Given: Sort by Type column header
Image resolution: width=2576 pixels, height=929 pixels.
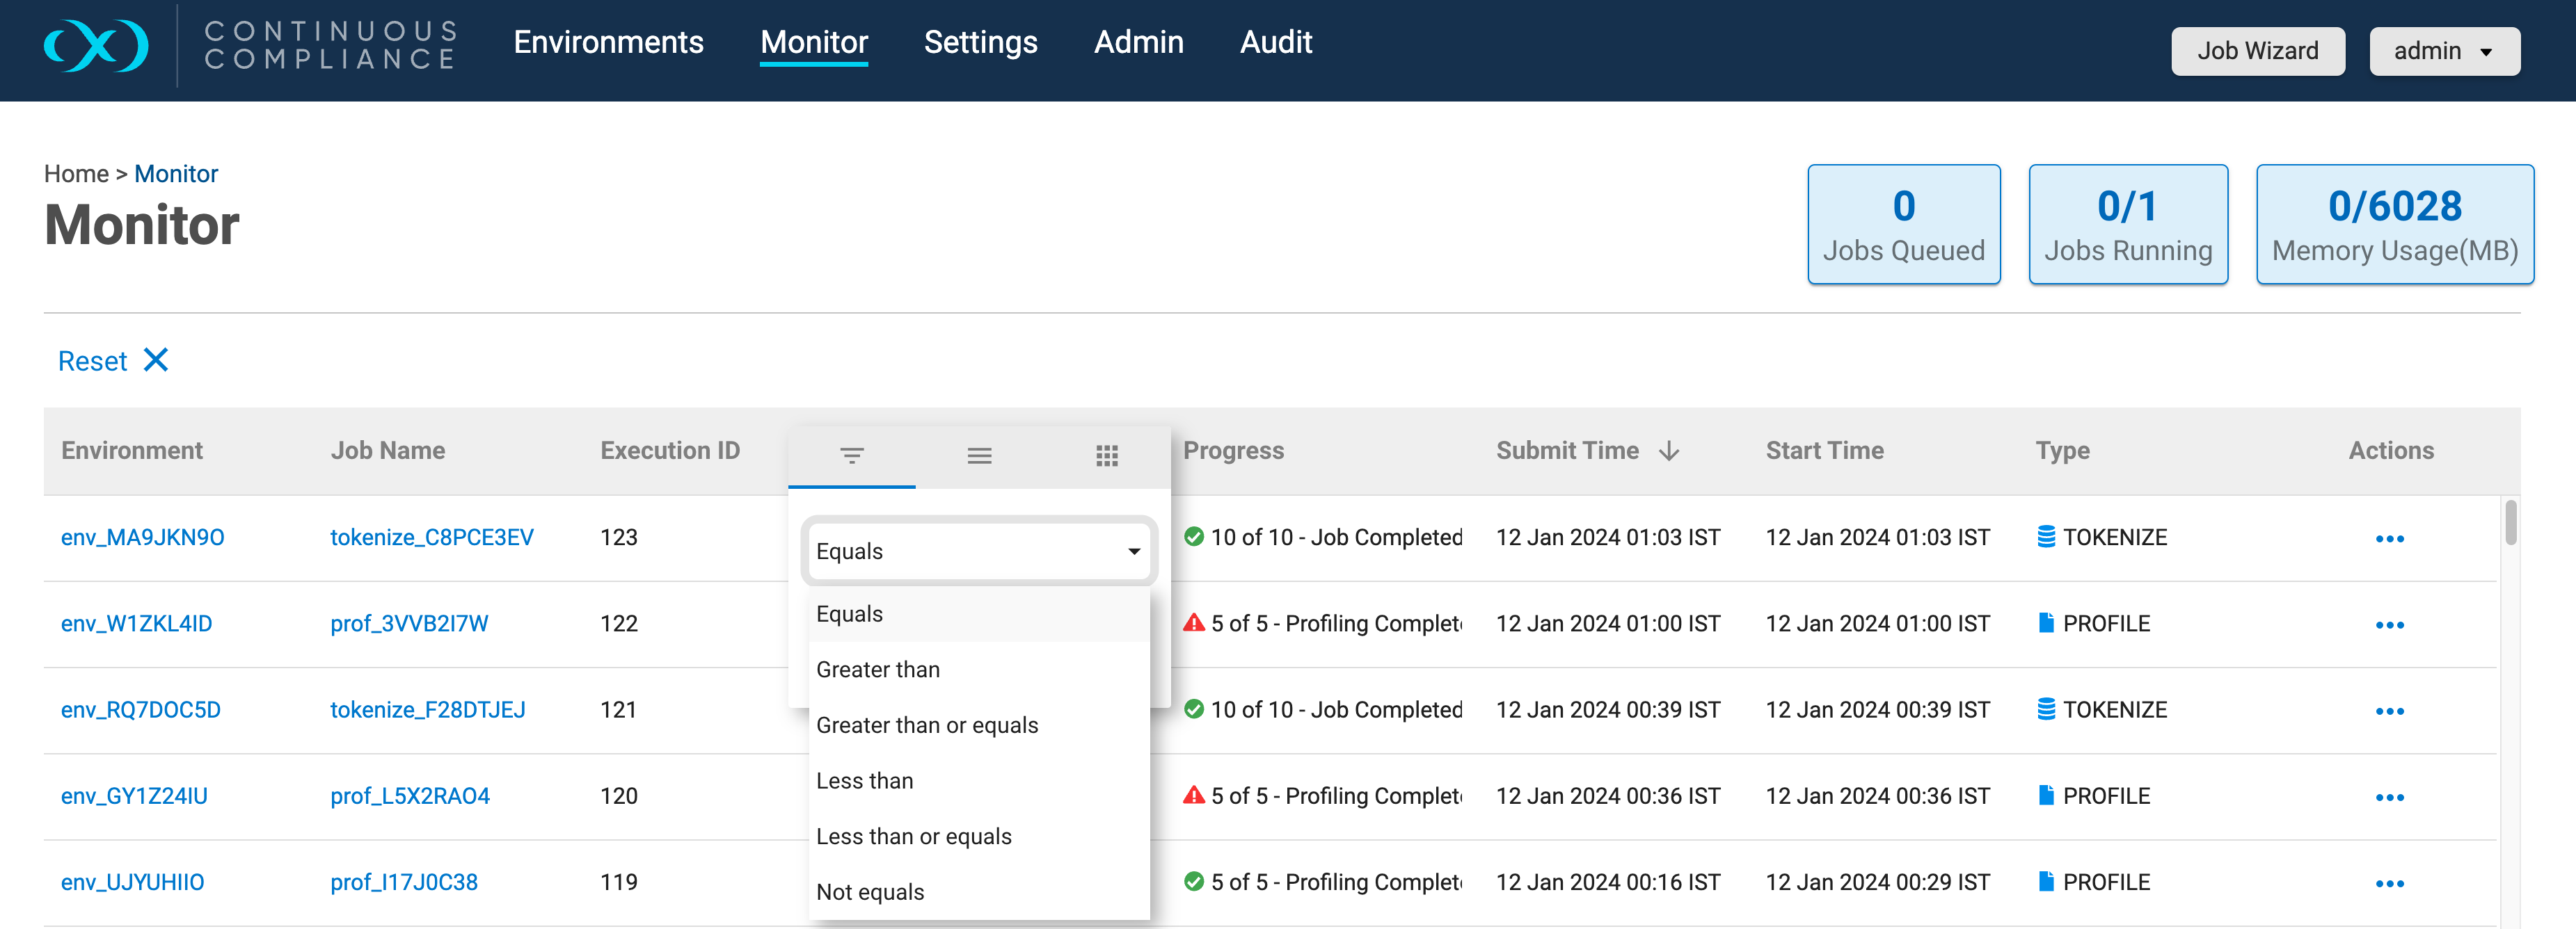Looking at the screenshot, I should click(2062, 451).
